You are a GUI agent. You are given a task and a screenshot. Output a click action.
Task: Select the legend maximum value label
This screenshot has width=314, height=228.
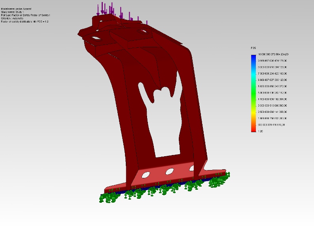tap(273, 54)
